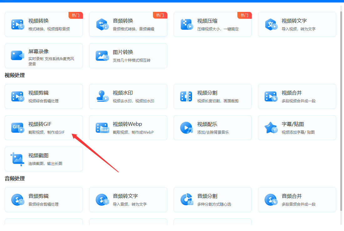Click the 屏幕录像 title
This screenshot has height=231, width=344.
pyautogui.click(x=38, y=51)
